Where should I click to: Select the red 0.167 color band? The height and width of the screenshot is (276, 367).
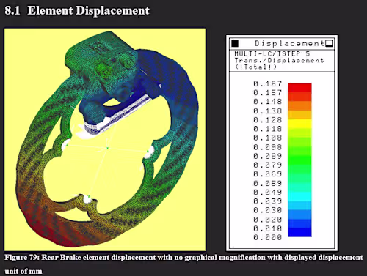pos(299,88)
